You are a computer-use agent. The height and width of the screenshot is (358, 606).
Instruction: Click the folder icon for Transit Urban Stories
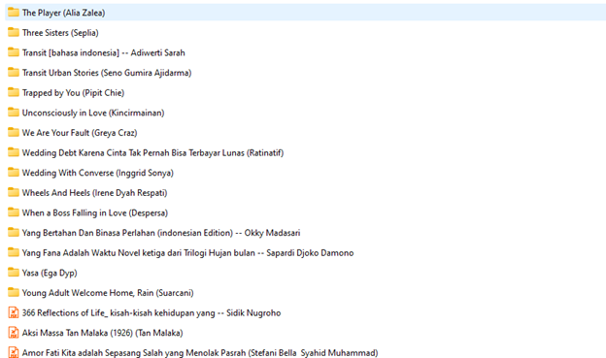pos(14,72)
